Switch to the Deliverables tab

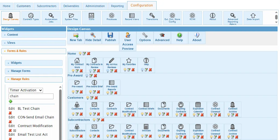pos(71,6)
